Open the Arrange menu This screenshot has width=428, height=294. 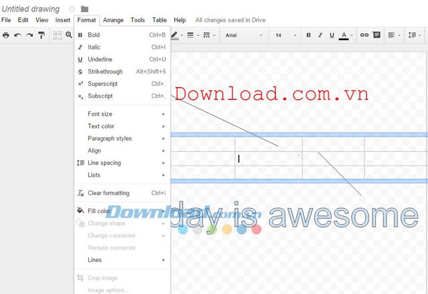pyautogui.click(x=113, y=20)
